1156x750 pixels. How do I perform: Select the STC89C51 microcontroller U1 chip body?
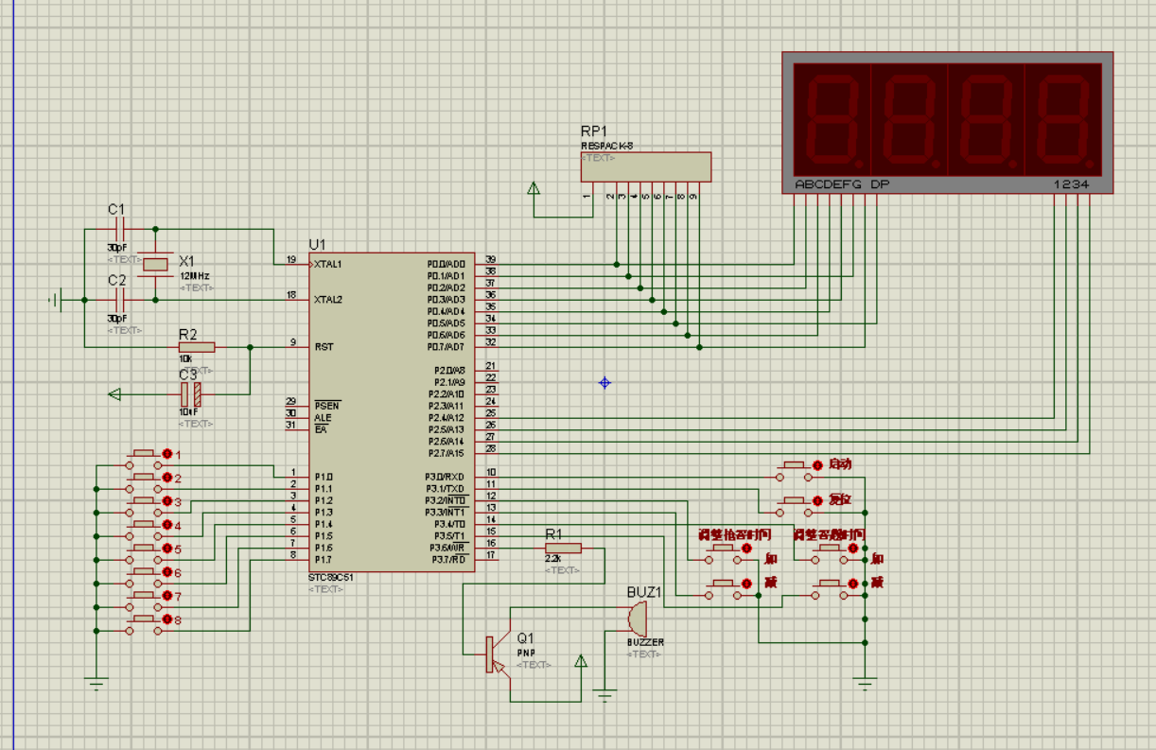click(390, 411)
